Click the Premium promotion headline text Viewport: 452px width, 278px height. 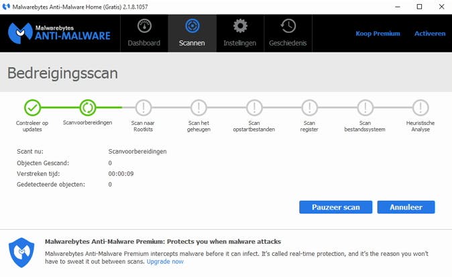click(x=163, y=242)
